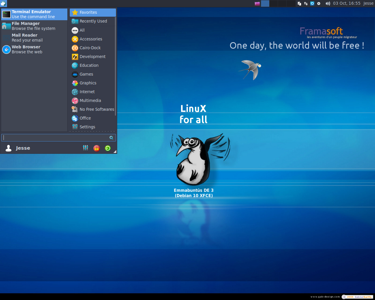Select the Internet category
Viewport: 375px width, 300px height.
click(x=92, y=92)
